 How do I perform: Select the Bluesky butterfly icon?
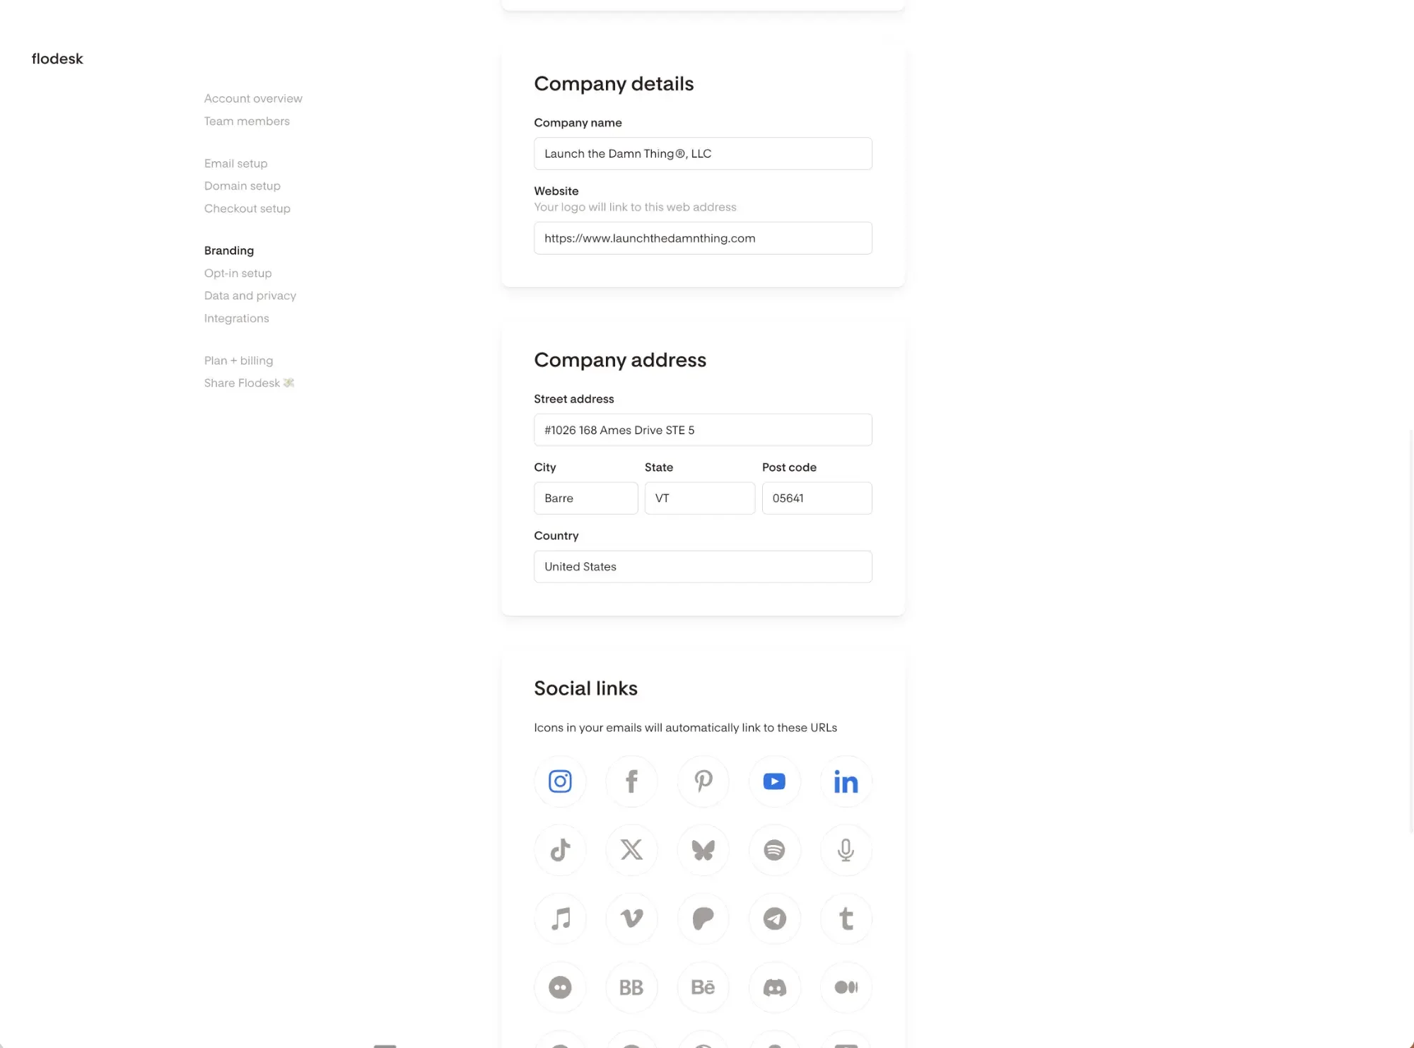[703, 850]
